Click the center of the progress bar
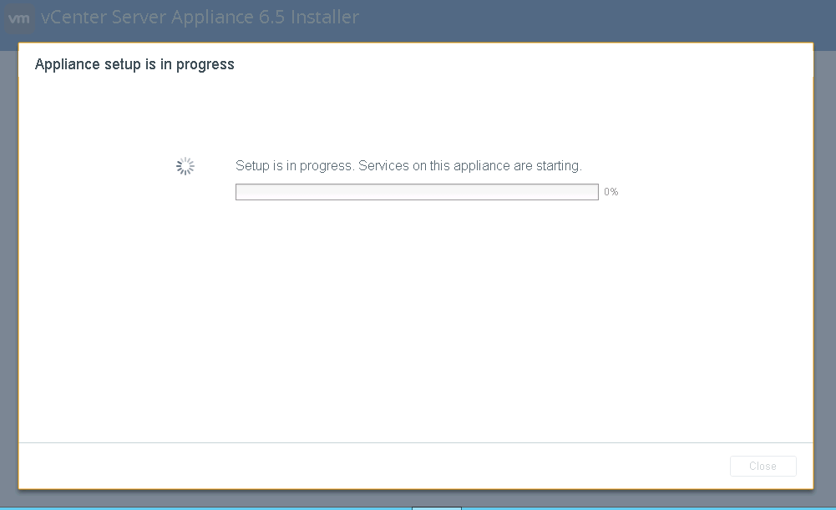This screenshot has width=836, height=510. [417, 192]
